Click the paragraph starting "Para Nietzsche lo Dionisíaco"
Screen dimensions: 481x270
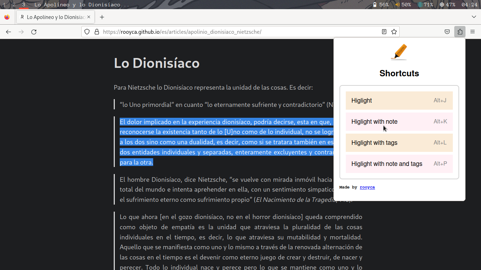point(213,88)
